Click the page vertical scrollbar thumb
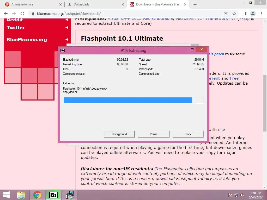 coord(265,103)
